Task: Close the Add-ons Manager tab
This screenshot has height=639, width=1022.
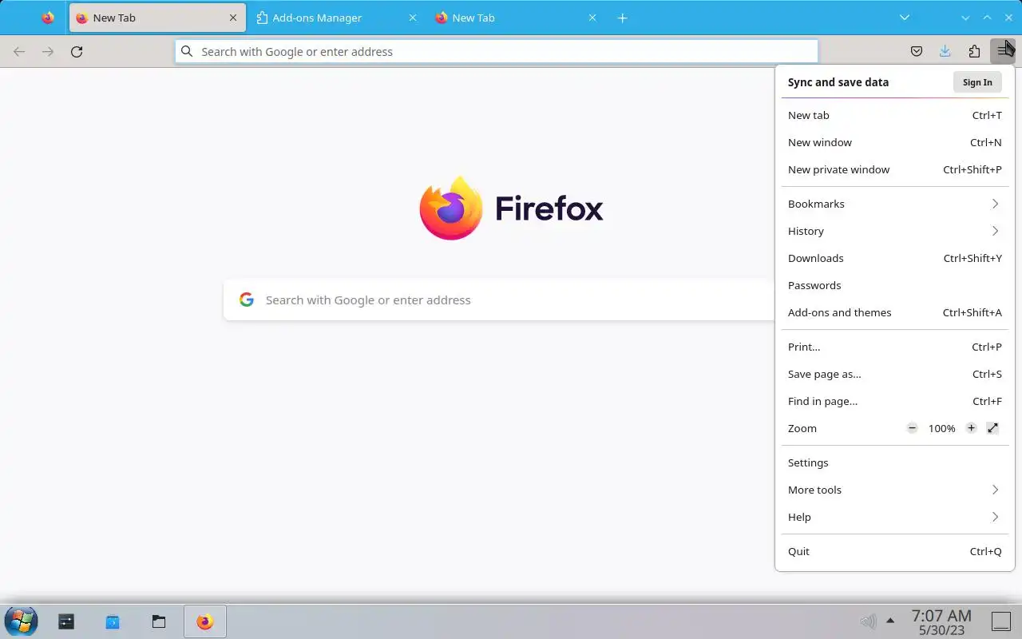Action: pyautogui.click(x=412, y=18)
